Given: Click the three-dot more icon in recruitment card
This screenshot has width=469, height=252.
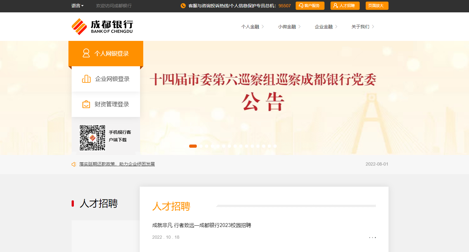Looking at the screenshot, I should point(372,237).
